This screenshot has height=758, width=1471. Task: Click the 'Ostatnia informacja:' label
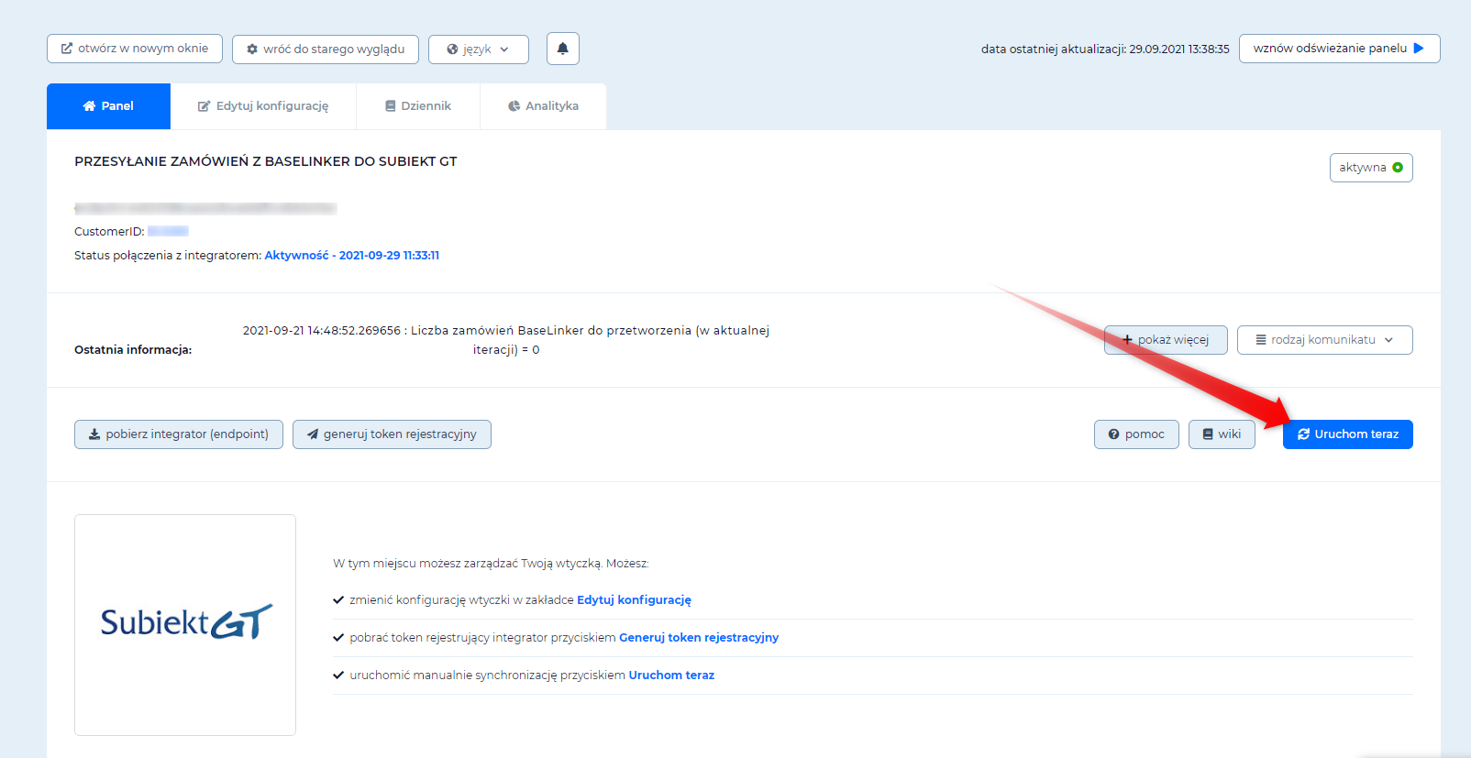[133, 350]
